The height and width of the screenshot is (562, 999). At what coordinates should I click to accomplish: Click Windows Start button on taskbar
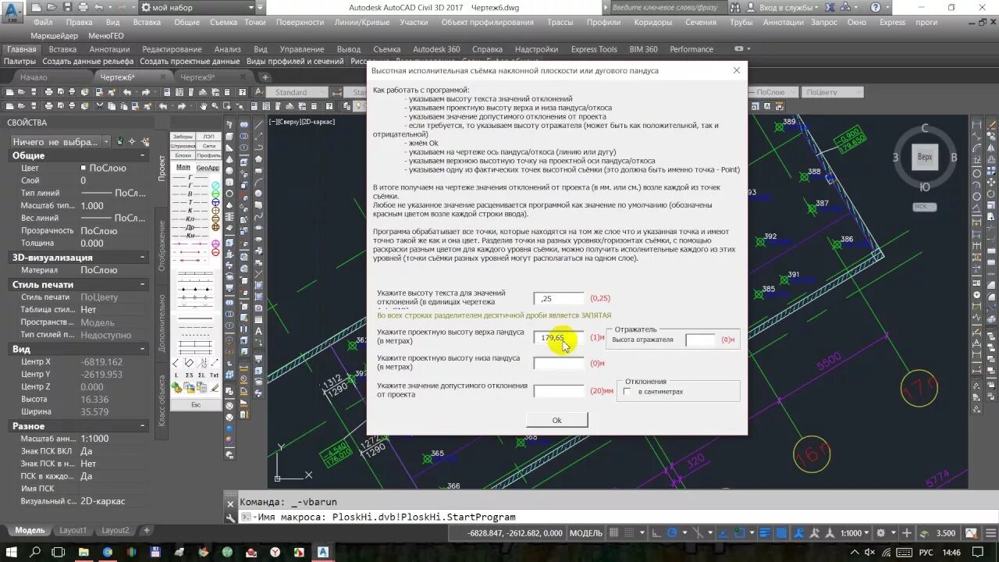click(12, 552)
